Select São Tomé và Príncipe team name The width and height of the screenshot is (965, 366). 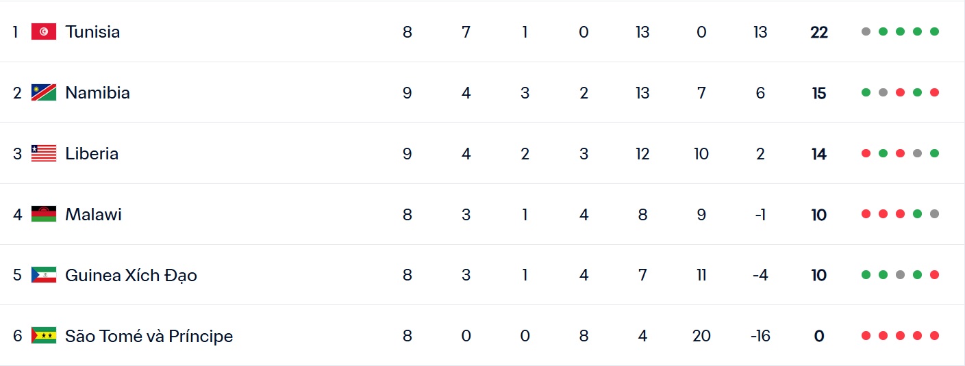click(149, 336)
